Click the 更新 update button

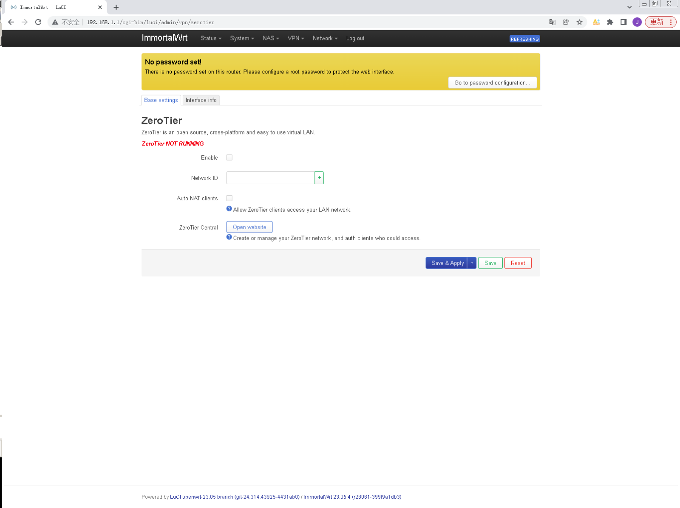tap(657, 22)
